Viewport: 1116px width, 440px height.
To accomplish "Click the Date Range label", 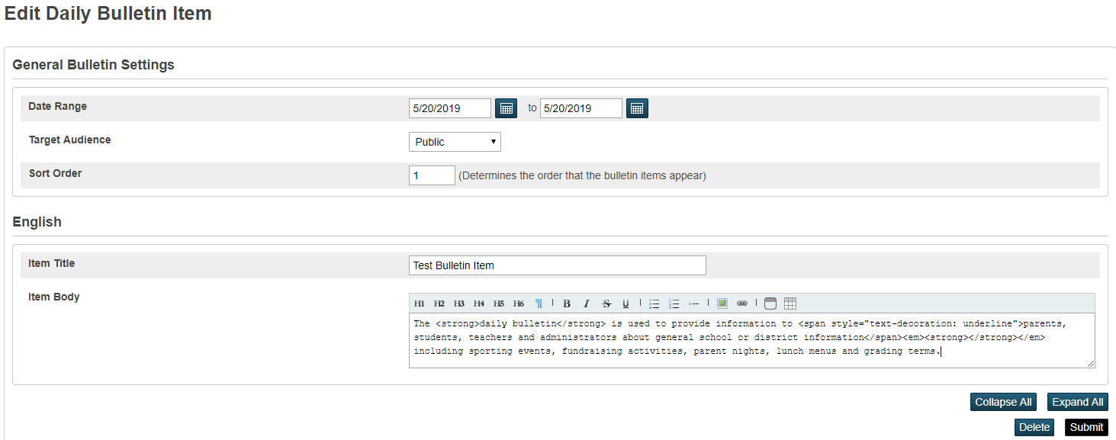I will 58,106.
